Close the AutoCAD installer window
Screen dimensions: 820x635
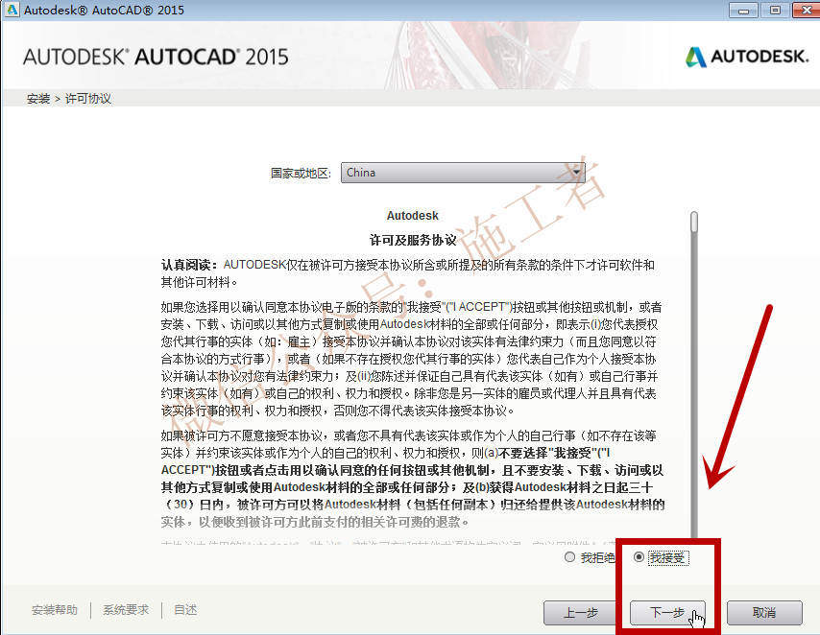pos(806,10)
